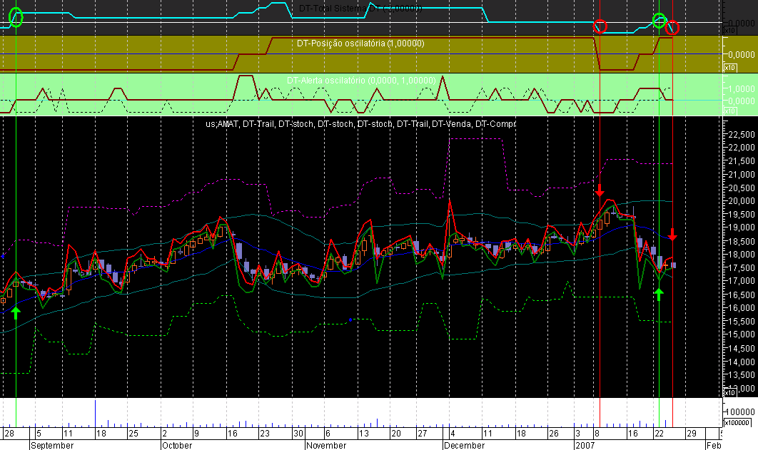Image resolution: width=758 pixels, height=450 pixels.
Task: Click the date 9 in October
Action: [197, 434]
